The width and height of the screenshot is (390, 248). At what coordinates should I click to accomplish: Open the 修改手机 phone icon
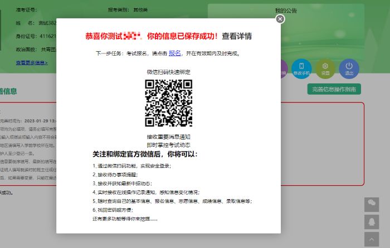(301, 69)
